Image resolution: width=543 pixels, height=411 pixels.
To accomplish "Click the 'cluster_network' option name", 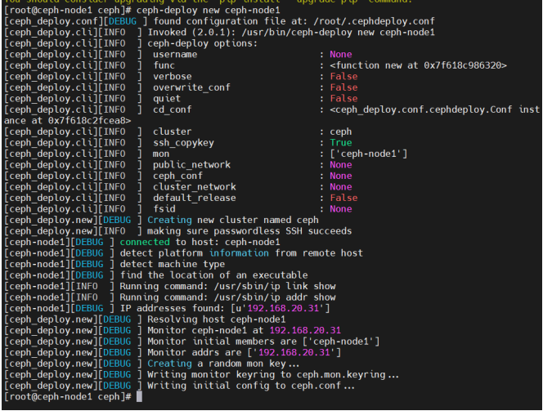I will coord(195,187).
